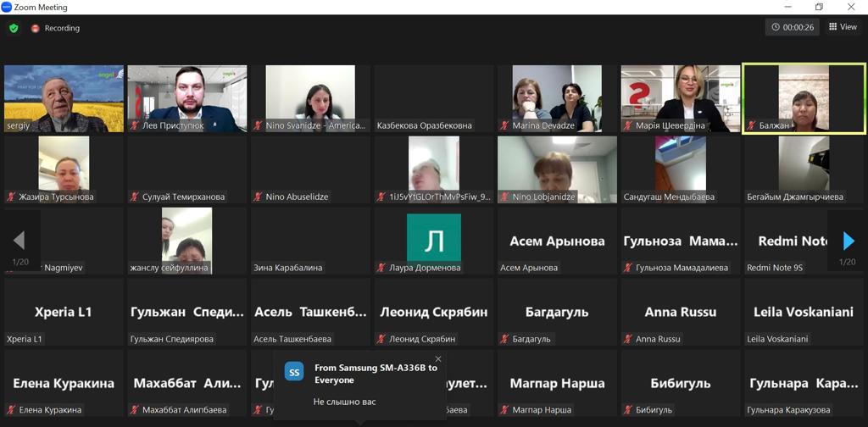Select Сулуай Темирханова's tile

point(187,169)
